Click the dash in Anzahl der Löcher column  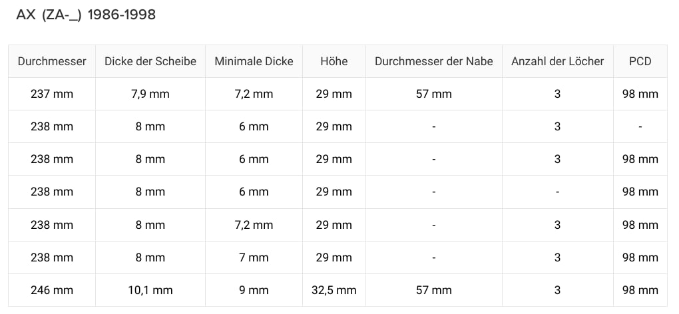click(557, 192)
